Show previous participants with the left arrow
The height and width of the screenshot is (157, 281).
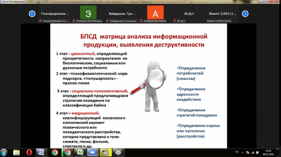tap(32, 14)
